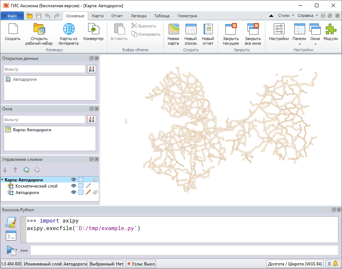The image size is (342, 269).
Task: Clear Python console with the broom icon
Action: pyautogui.click(x=11, y=222)
